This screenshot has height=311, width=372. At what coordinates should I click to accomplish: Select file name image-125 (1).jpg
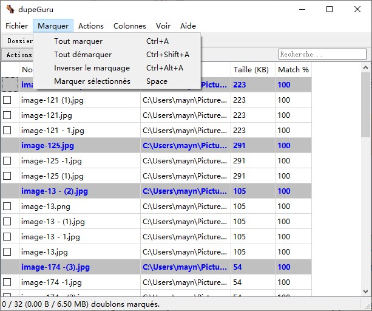[x=52, y=176]
